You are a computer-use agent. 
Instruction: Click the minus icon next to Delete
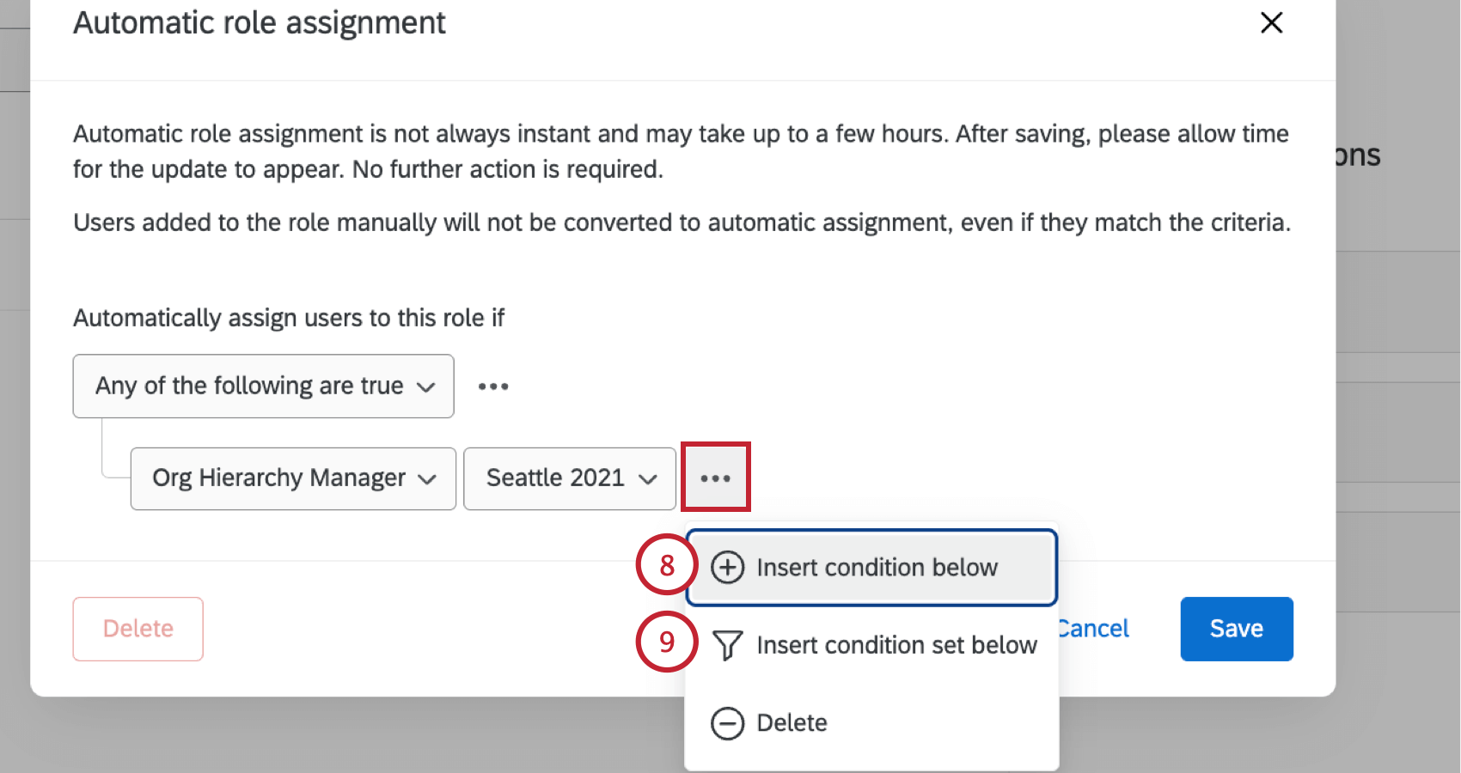(x=727, y=722)
